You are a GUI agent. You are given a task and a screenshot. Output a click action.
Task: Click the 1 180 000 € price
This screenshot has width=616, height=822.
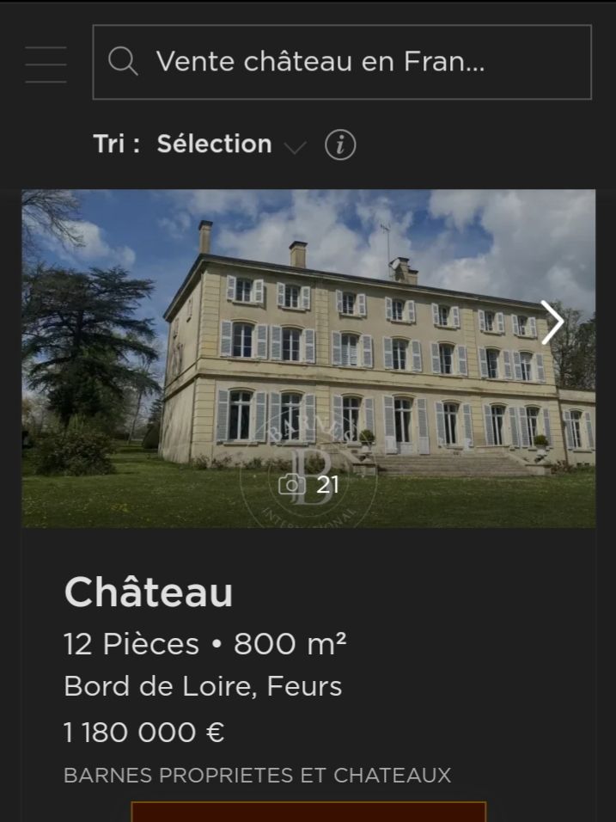tap(144, 732)
